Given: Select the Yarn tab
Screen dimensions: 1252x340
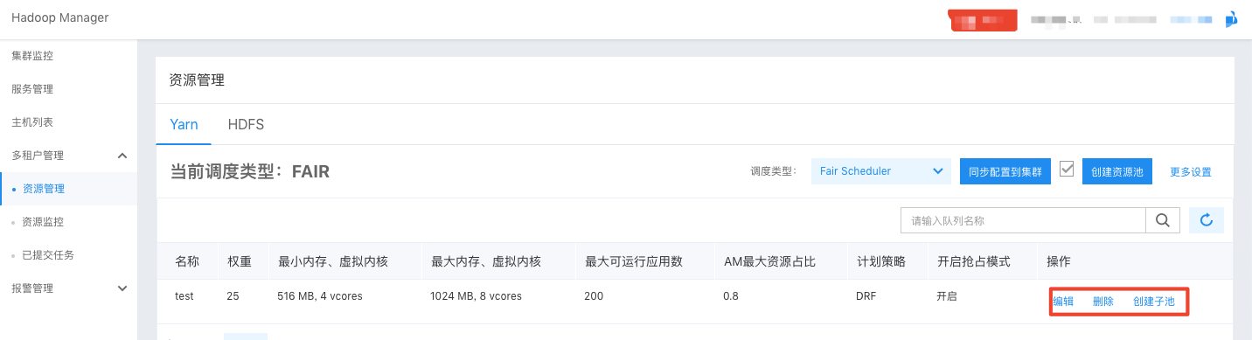Looking at the screenshot, I should tap(184, 124).
